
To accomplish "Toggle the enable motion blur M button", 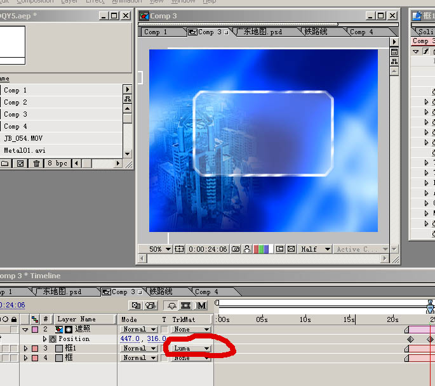I will coord(201,306).
